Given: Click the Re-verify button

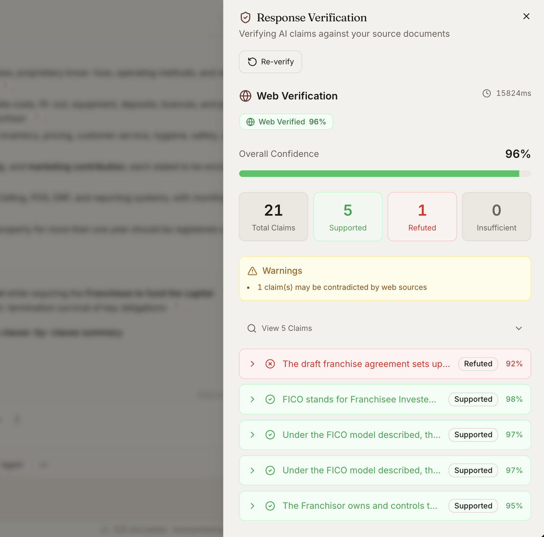Looking at the screenshot, I should [270, 62].
